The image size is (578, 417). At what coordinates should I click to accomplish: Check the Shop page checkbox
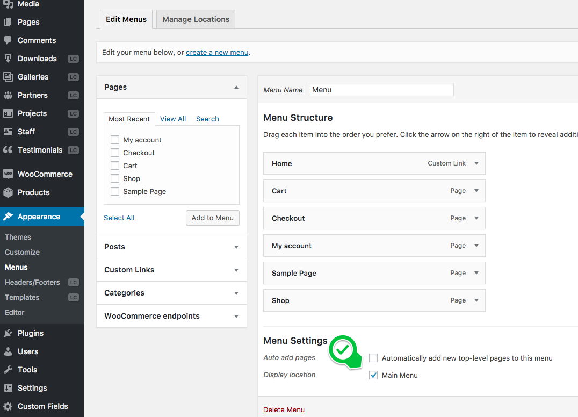click(115, 178)
